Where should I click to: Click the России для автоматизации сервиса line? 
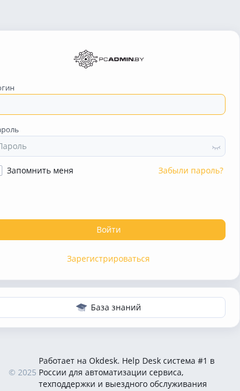click(111, 372)
